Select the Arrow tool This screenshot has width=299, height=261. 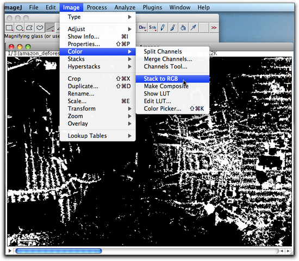click(x=194, y=28)
